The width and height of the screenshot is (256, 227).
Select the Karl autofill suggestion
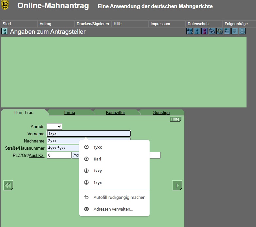97,159
